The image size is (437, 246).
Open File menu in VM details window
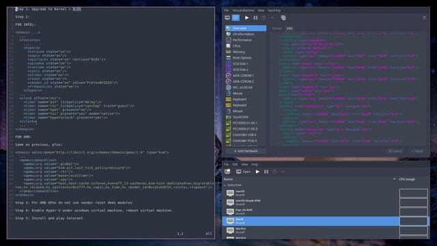click(x=226, y=10)
